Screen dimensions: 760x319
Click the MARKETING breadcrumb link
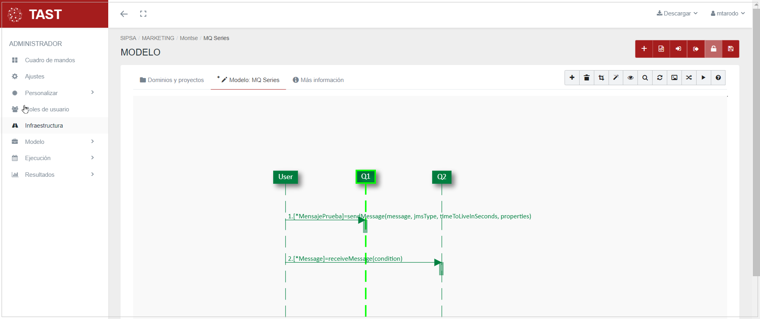tap(158, 38)
